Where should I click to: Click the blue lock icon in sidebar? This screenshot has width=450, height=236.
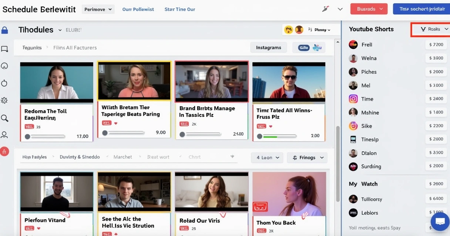tap(4, 30)
